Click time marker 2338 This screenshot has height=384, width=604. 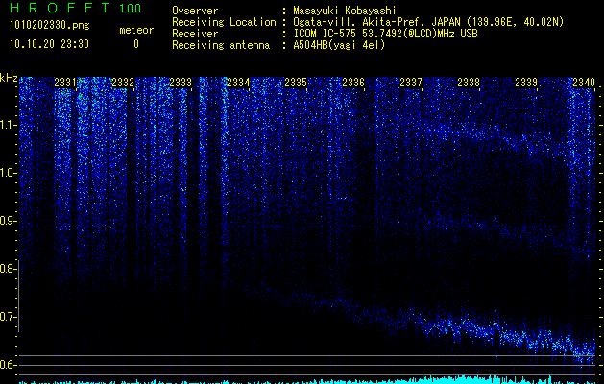point(469,83)
